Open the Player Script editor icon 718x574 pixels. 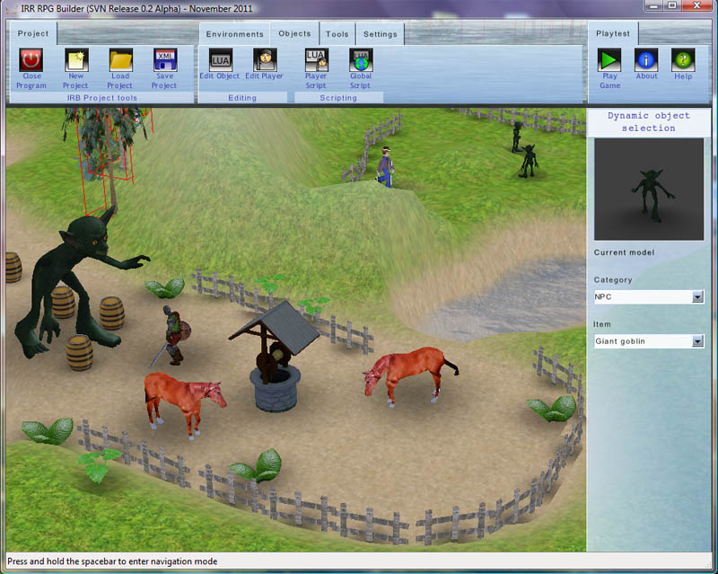click(316, 60)
